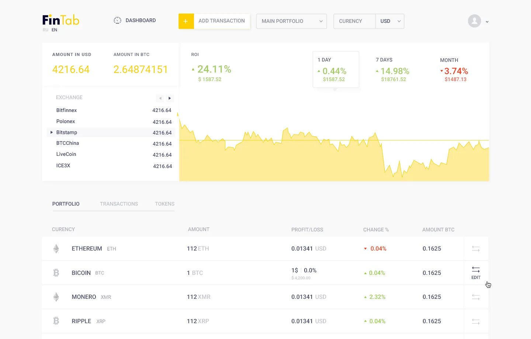Click the dashboard clock icon

pyautogui.click(x=117, y=20)
